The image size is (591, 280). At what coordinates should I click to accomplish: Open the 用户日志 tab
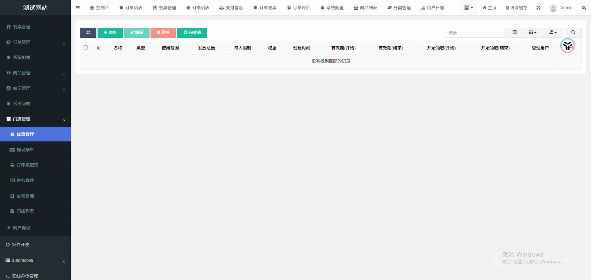pyautogui.click(x=432, y=8)
